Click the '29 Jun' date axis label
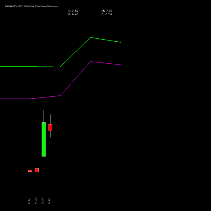Screen dimensions: 211x211 [29, 201]
